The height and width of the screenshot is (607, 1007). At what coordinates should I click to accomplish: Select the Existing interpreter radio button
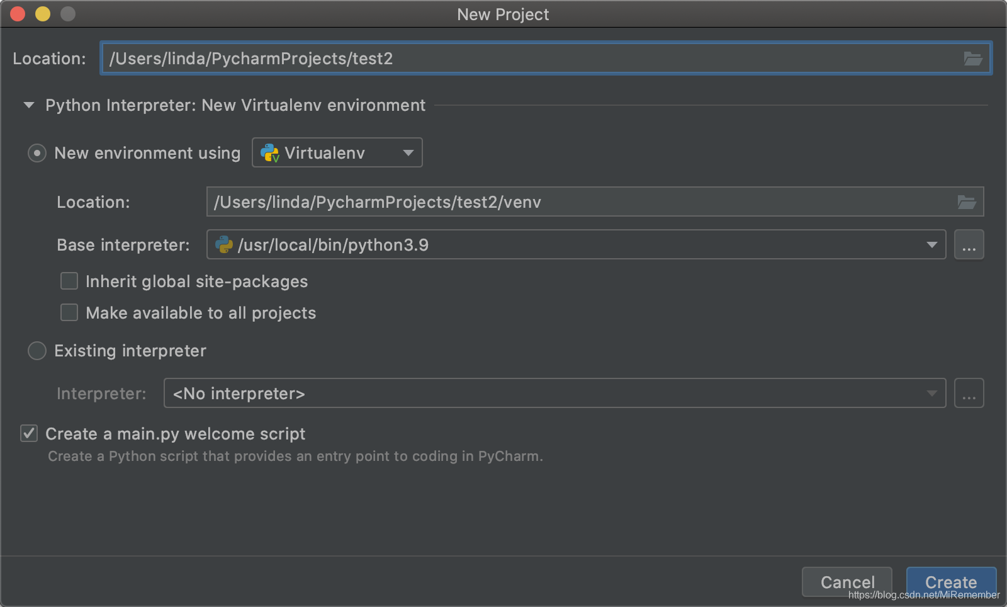tap(37, 351)
